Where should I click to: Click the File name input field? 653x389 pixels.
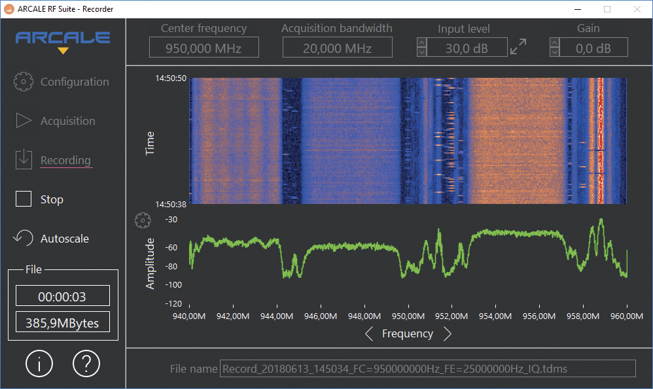coord(429,369)
